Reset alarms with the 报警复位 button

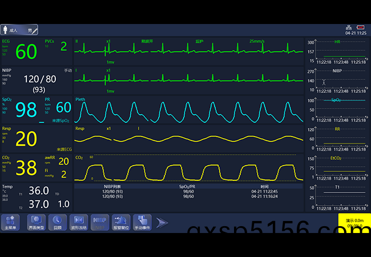[x=121, y=223]
